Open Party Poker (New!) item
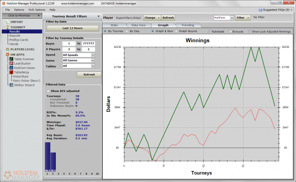The width and height of the screenshot is (296, 182). 27,81
